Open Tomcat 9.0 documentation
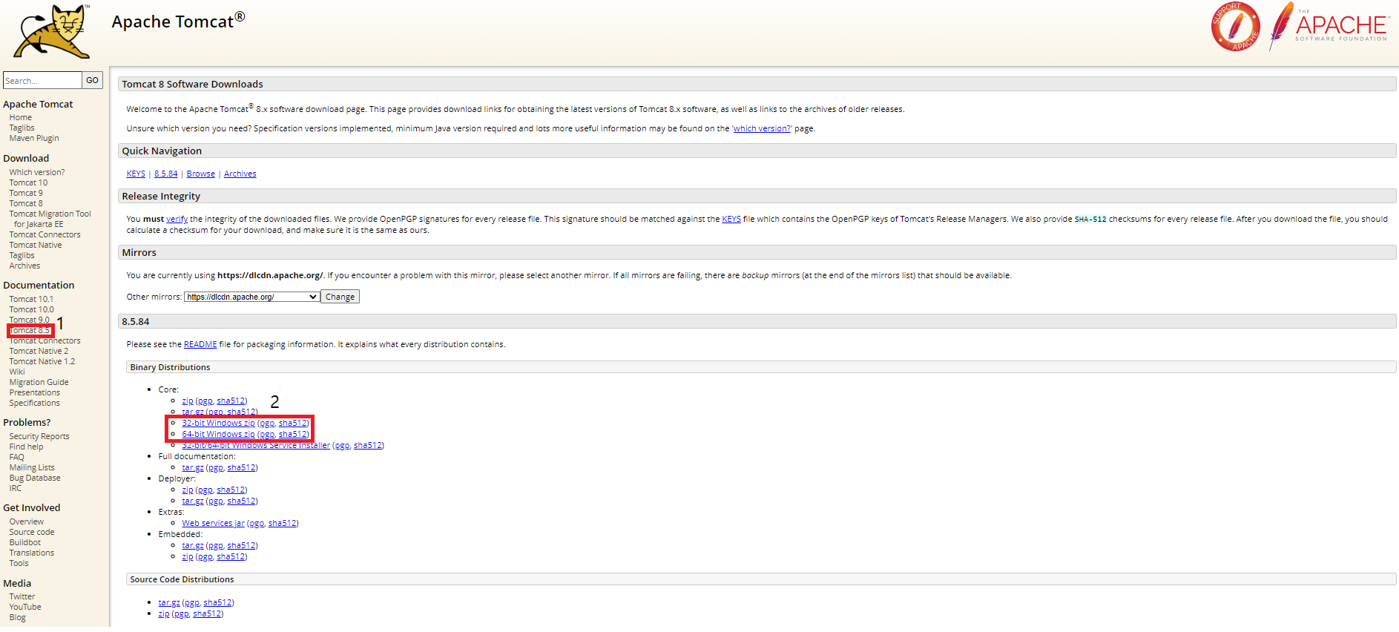The image size is (1399, 632). [30, 320]
